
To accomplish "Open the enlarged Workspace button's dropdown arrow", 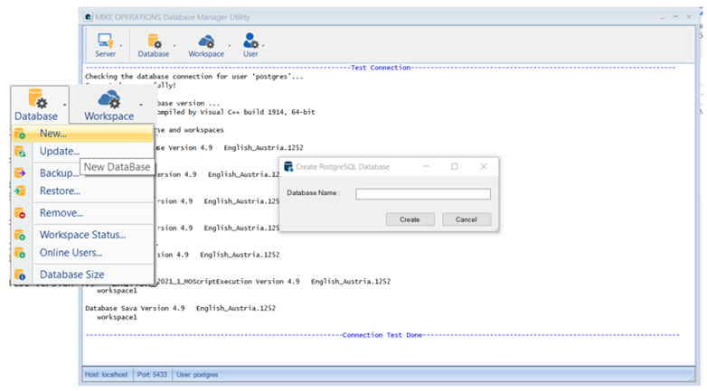I will click(141, 105).
